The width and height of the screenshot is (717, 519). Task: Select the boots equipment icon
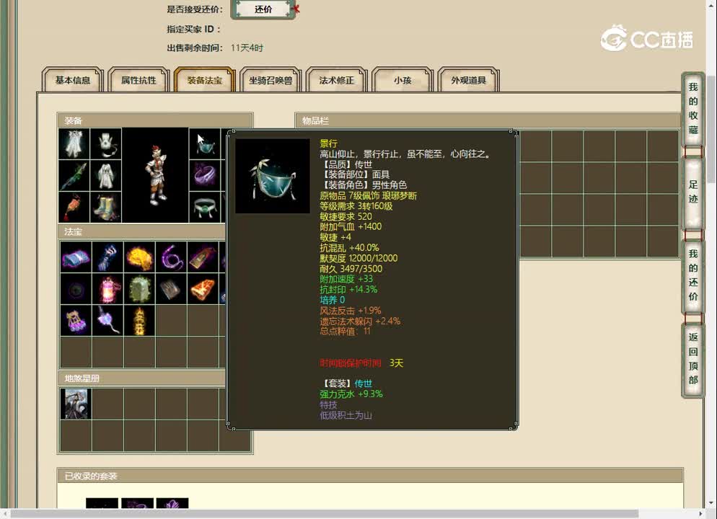(105, 208)
